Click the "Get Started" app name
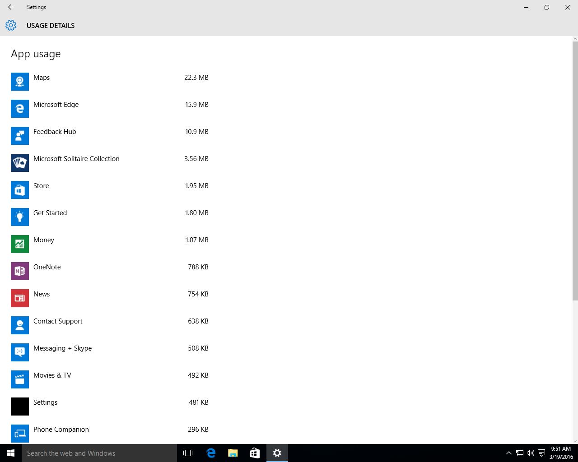This screenshot has height=462, width=578. (x=50, y=213)
